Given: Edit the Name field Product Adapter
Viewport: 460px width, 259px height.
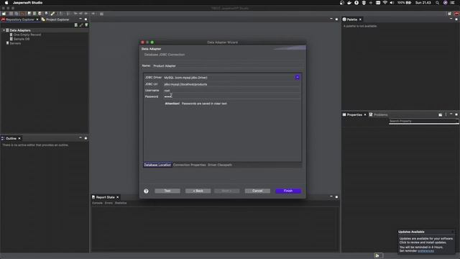Looking at the screenshot, I should tap(227, 65).
